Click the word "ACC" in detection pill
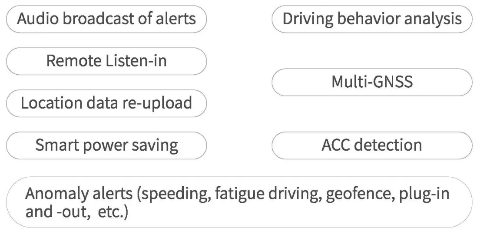 coord(336,145)
